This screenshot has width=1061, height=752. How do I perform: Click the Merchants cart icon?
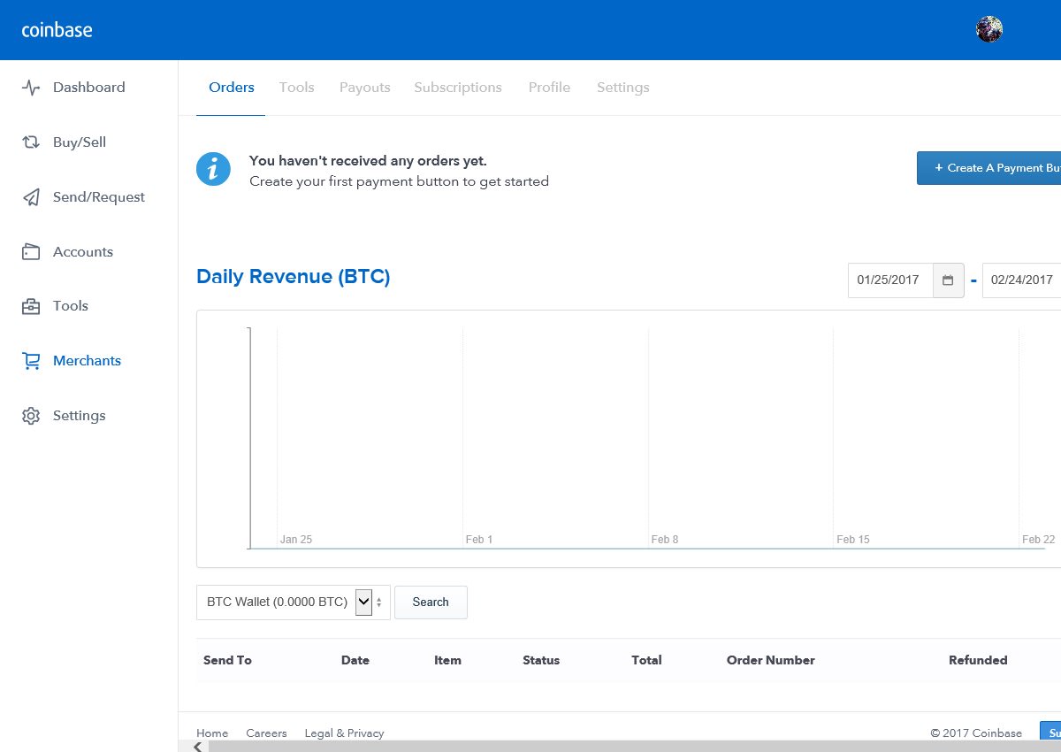click(31, 361)
